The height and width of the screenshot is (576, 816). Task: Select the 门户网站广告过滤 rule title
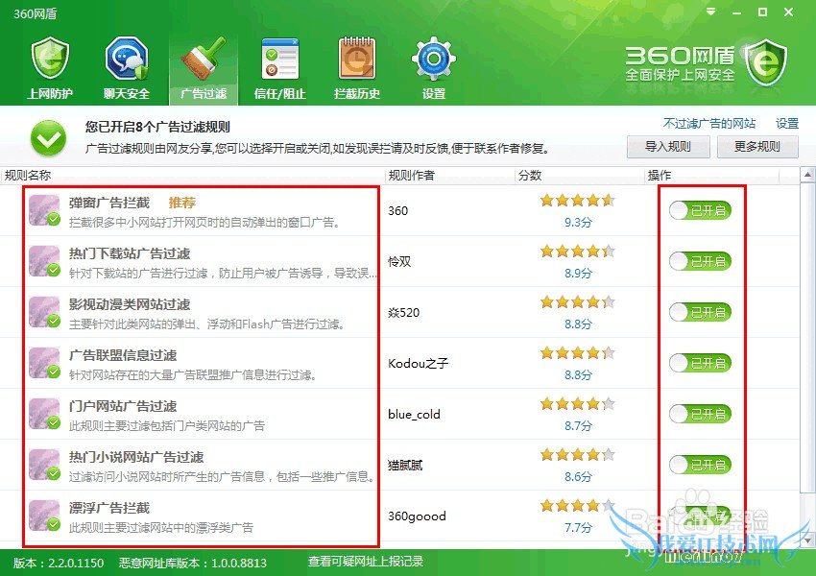tap(123, 406)
